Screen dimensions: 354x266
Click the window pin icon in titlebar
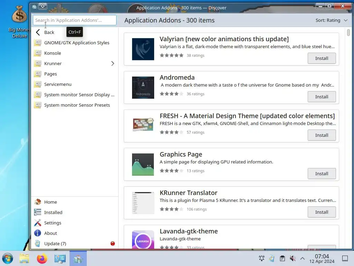pos(43,6)
